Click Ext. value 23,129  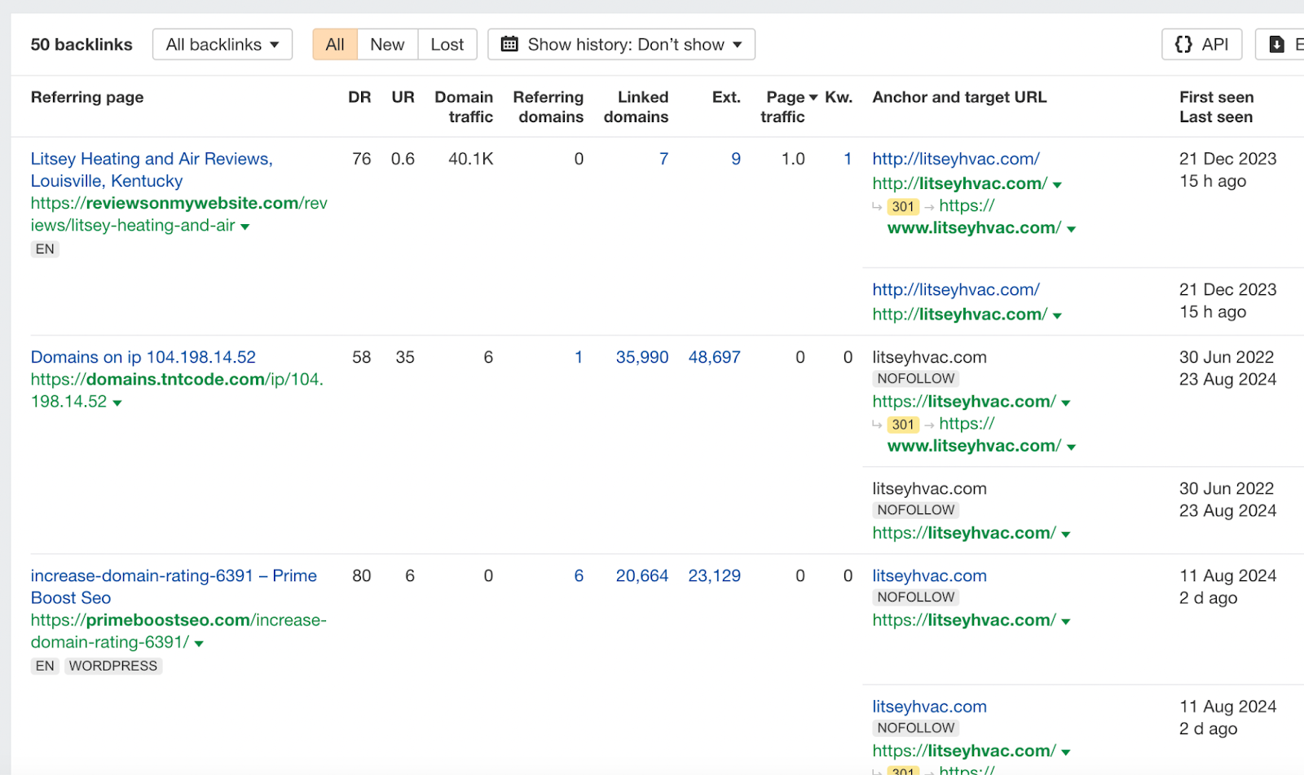715,575
